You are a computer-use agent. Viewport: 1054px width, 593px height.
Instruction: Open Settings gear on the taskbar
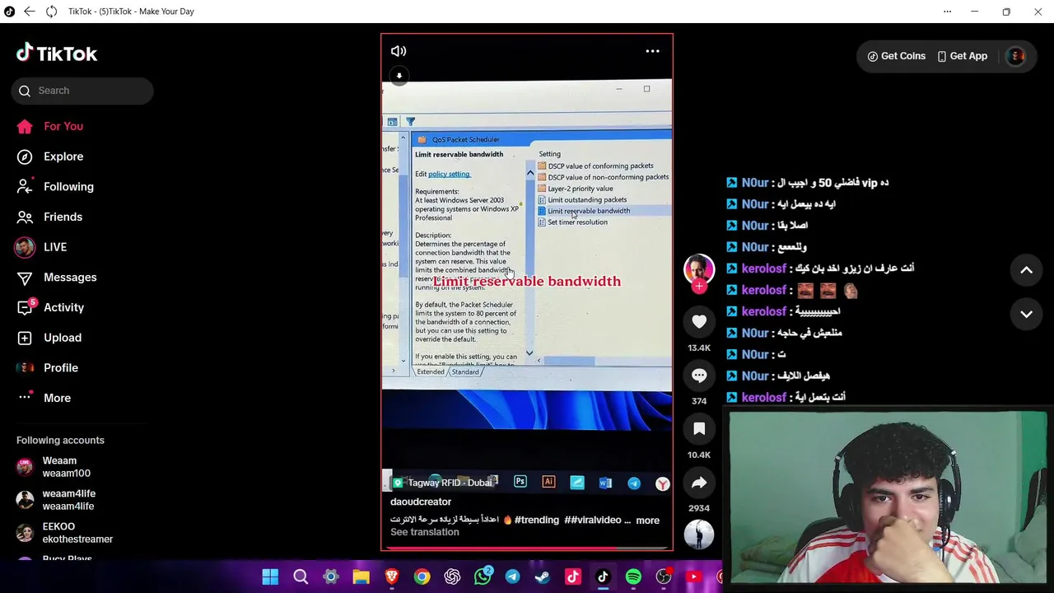[330, 577]
